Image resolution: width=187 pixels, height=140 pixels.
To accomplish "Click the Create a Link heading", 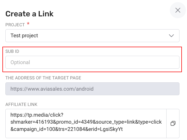I will [x=30, y=14].
